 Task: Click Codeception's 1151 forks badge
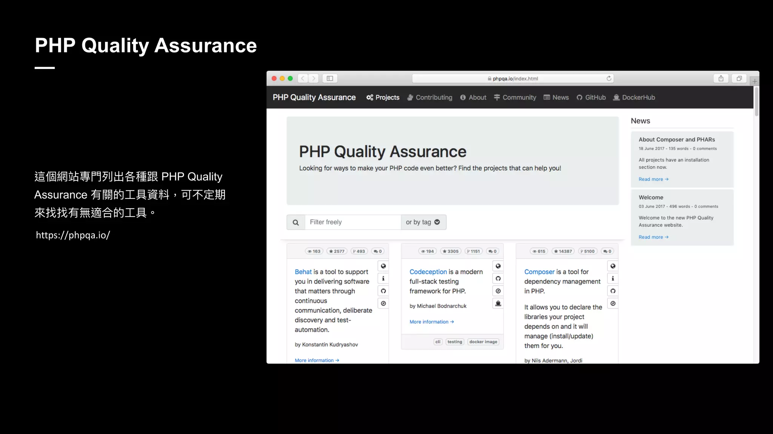473,251
